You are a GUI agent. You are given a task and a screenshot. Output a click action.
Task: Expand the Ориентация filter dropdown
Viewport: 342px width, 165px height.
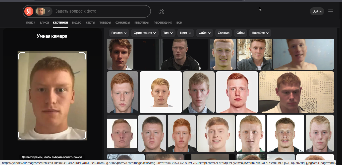[145, 33]
